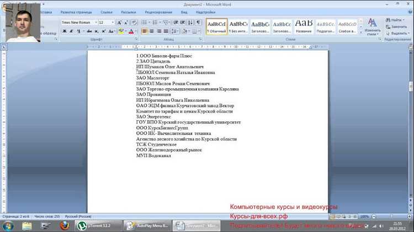Image resolution: width=414 pixels, height=232 pixels.
Task: Open the font name dropdown
Action: [x=96, y=23]
